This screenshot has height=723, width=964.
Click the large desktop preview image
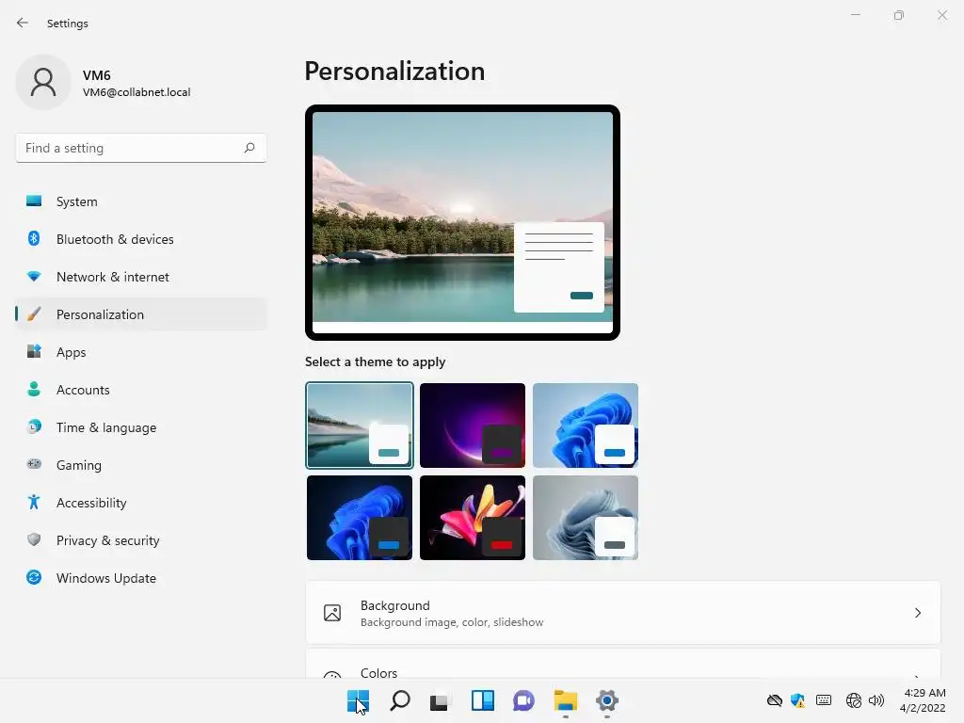click(x=462, y=222)
